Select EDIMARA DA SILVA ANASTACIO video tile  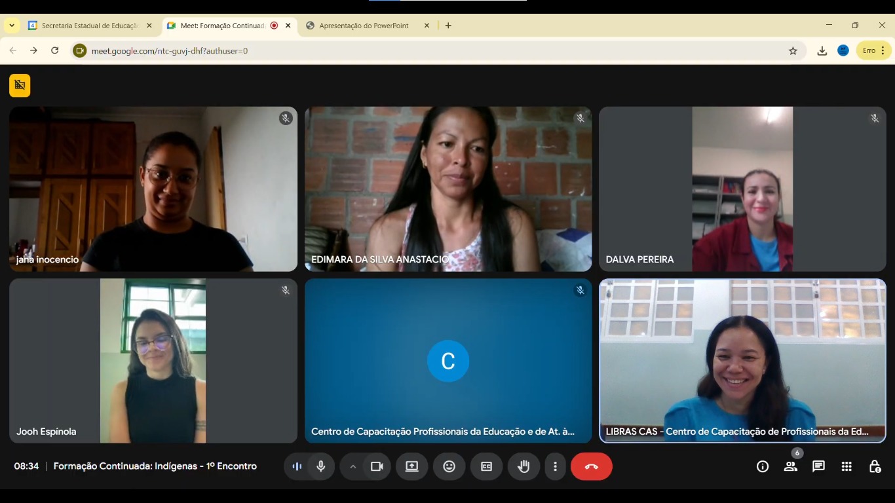tap(448, 189)
